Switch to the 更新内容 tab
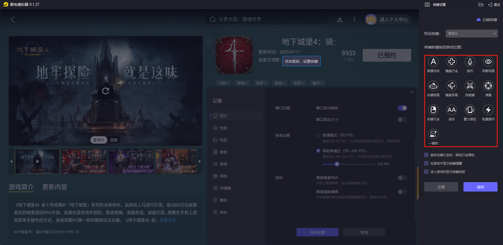Viewport: 503px width, 245px height. tap(55, 187)
